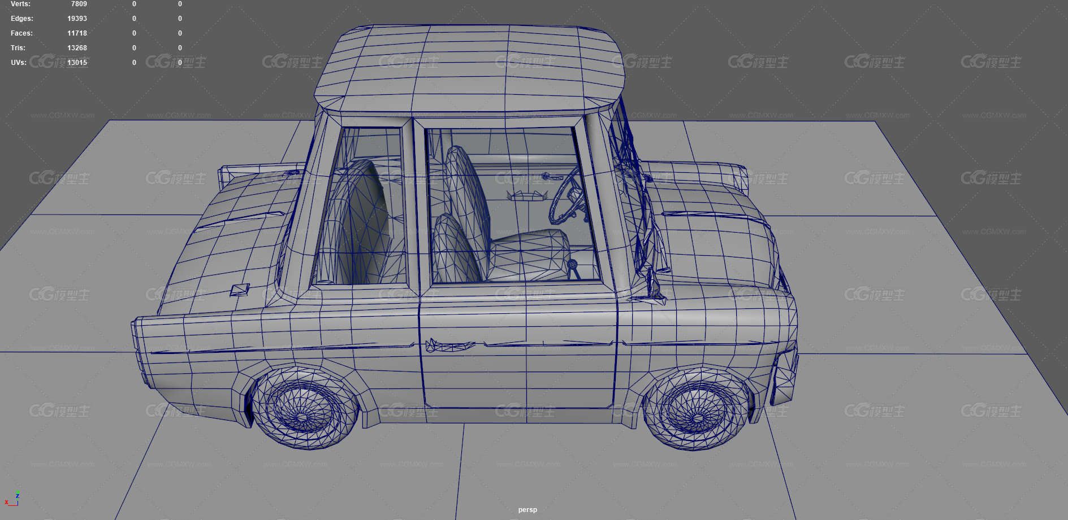Click the 'persp' camera name label

(527, 510)
